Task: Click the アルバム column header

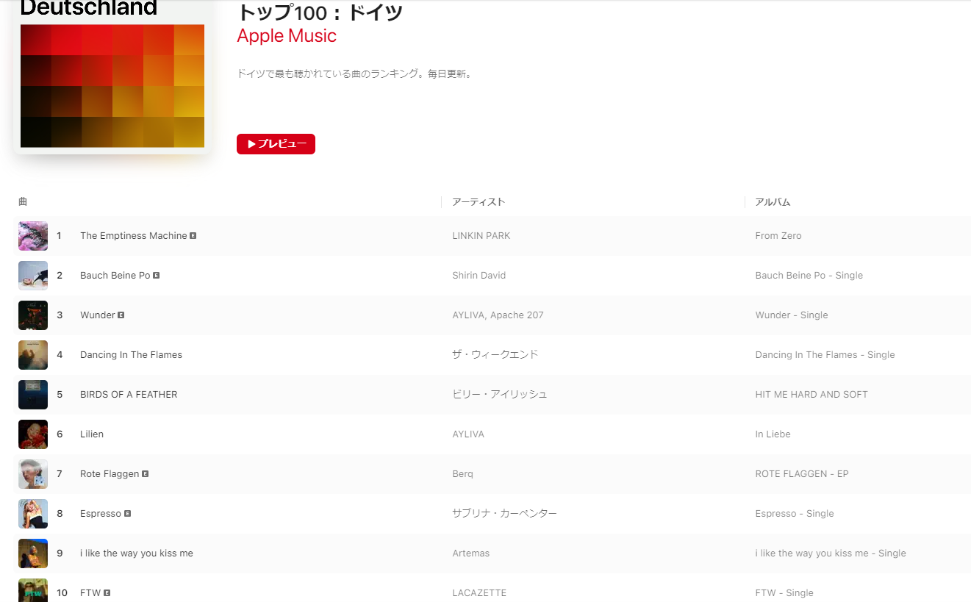Action: point(773,202)
